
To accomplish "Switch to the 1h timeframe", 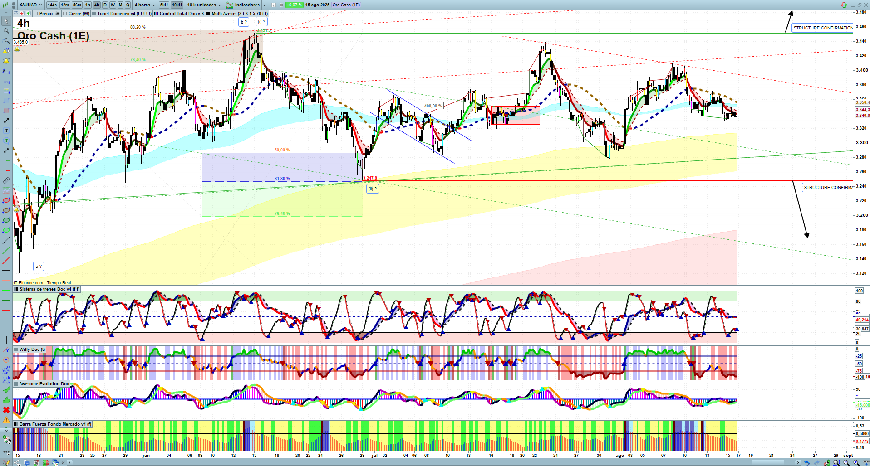I will tap(88, 5).
